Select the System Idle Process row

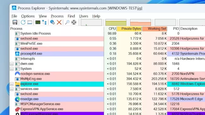point(107,34)
